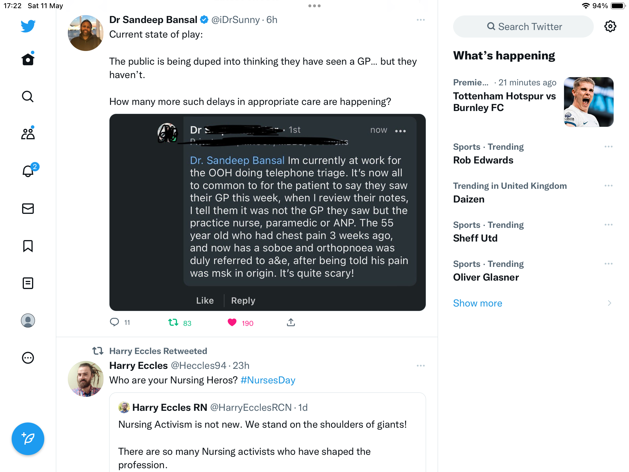Open the profile avatar menu item

click(x=28, y=320)
